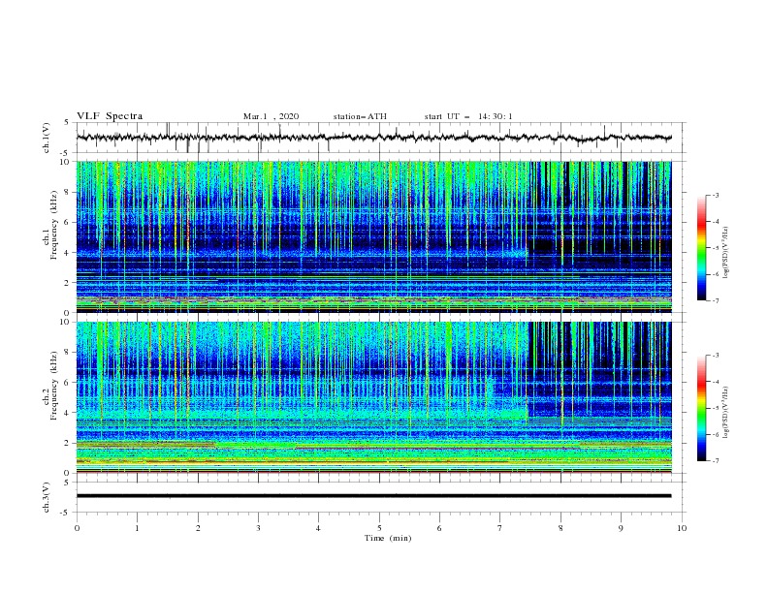Click the 'VLF Spectra' title text
Viewport: 768px width, 593px height.
coord(110,116)
